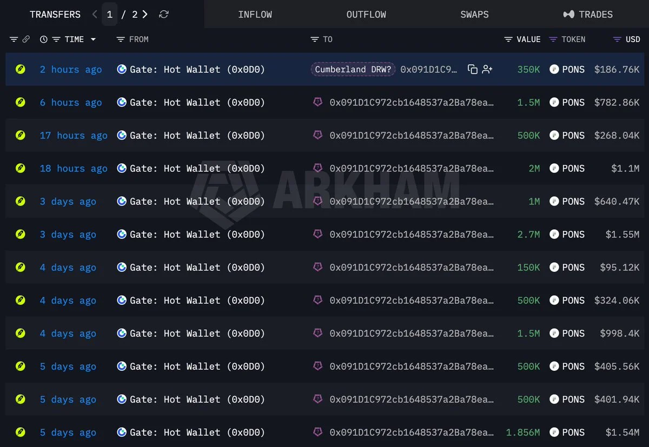Click the $268.04K USD amount
Image resolution: width=649 pixels, height=447 pixels.
click(x=617, y=135)
